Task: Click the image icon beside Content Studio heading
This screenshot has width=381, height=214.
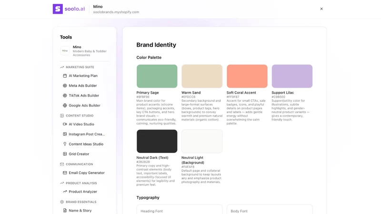Action: coord(62,116)
